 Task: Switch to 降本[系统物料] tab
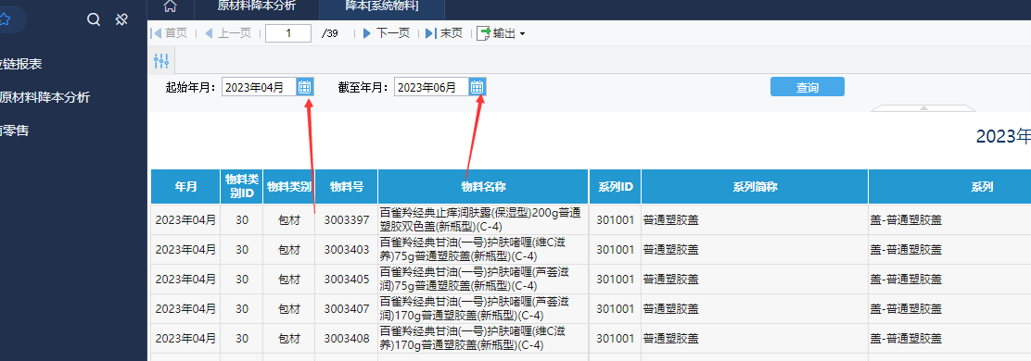[x=382, y=6]
